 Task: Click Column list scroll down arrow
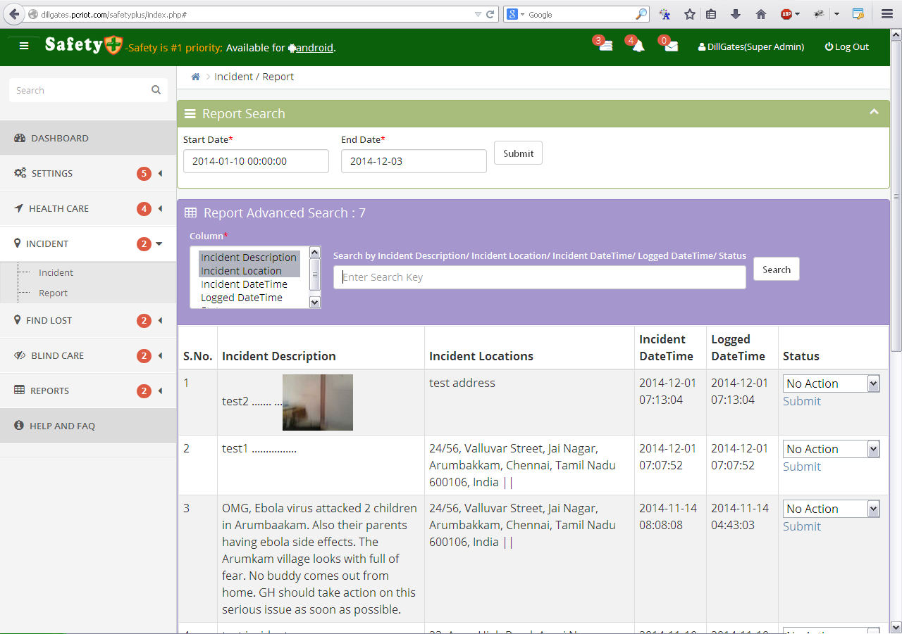click(315, 302)
